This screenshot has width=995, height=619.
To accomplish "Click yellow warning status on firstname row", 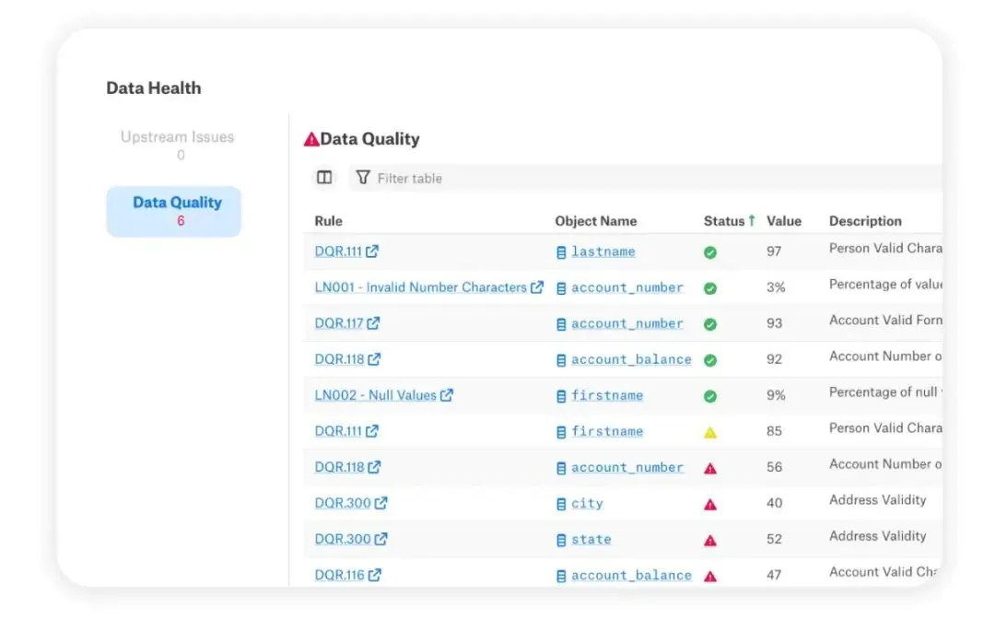I will (x=710, y=433).
